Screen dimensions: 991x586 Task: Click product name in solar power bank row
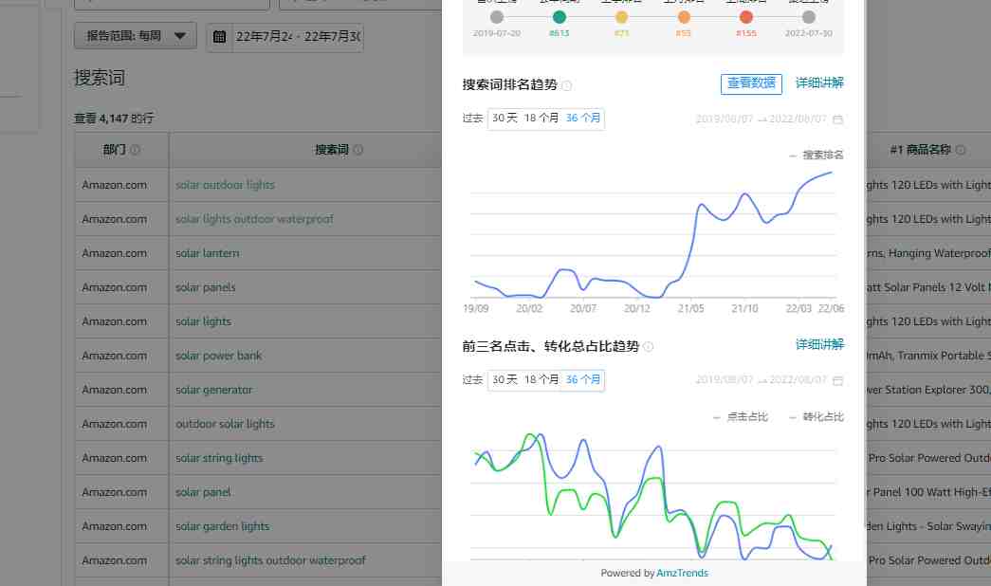coord(928,356)
